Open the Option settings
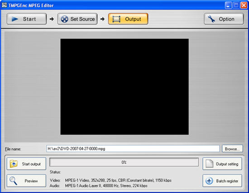Viewport: 249px width, 193px height. coord(224,19)
